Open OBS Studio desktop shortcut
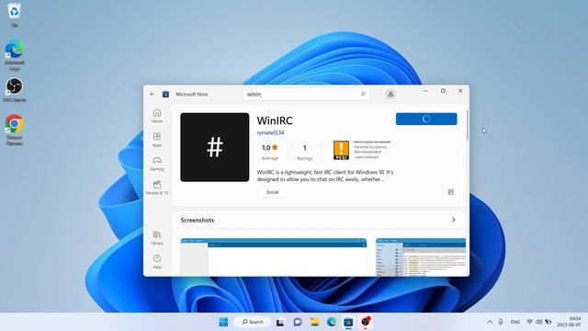The width and height of the screenshot is (588, 331). 15,90
